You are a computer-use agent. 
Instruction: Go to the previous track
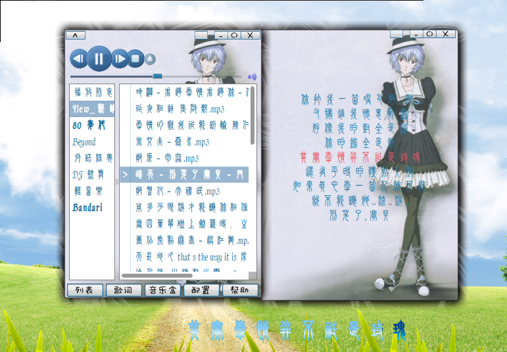click(78, 59)
